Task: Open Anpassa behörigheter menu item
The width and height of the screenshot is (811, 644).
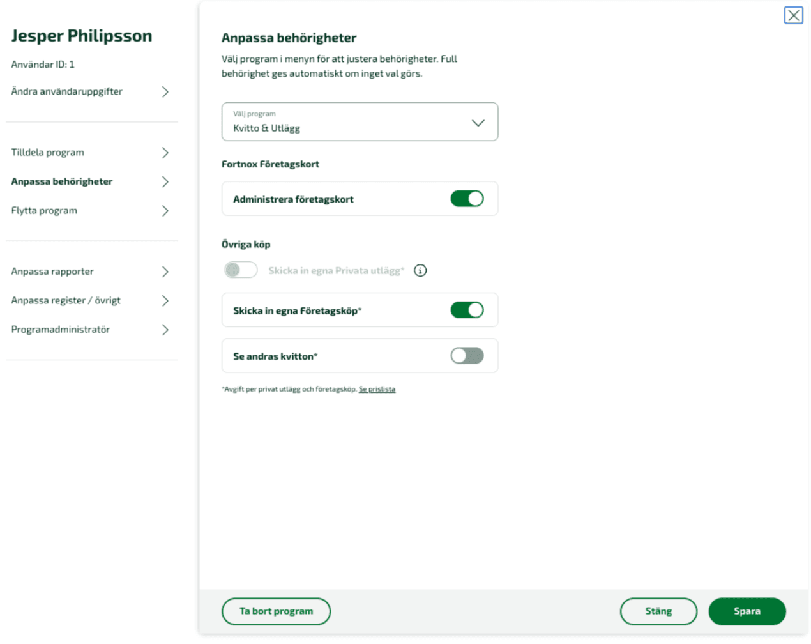Action: [62, 181]
